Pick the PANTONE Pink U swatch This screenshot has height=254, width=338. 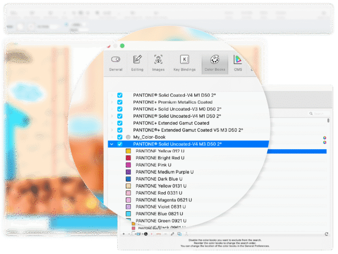[x=128, y=165]
